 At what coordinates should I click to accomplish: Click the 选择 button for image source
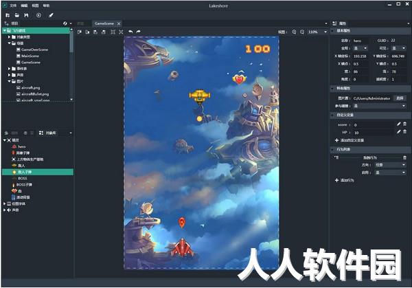tap(400, 98)
